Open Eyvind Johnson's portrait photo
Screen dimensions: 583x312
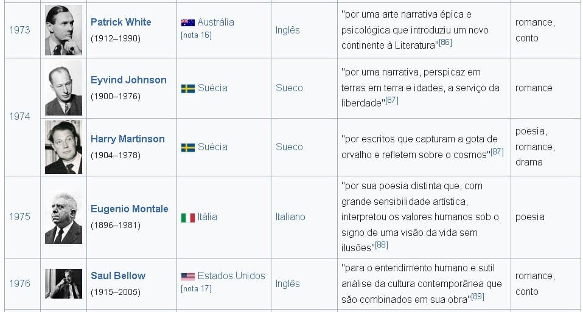[63, 88]
